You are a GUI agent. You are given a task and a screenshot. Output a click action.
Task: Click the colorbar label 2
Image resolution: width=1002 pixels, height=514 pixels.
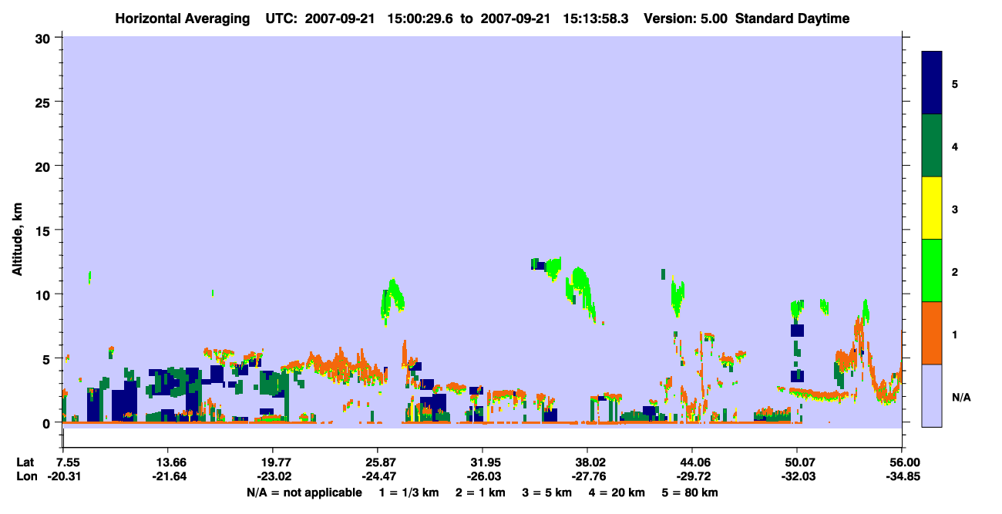click(x=954, y=271)
